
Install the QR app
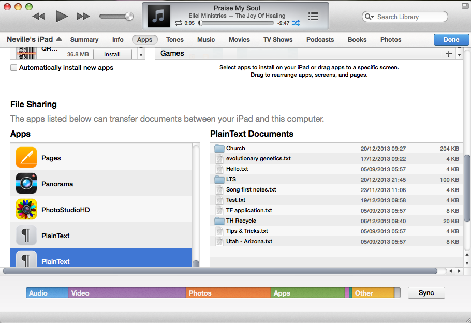click(112, 54)
